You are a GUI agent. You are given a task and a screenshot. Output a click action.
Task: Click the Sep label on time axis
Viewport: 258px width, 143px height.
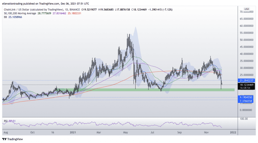179,132
